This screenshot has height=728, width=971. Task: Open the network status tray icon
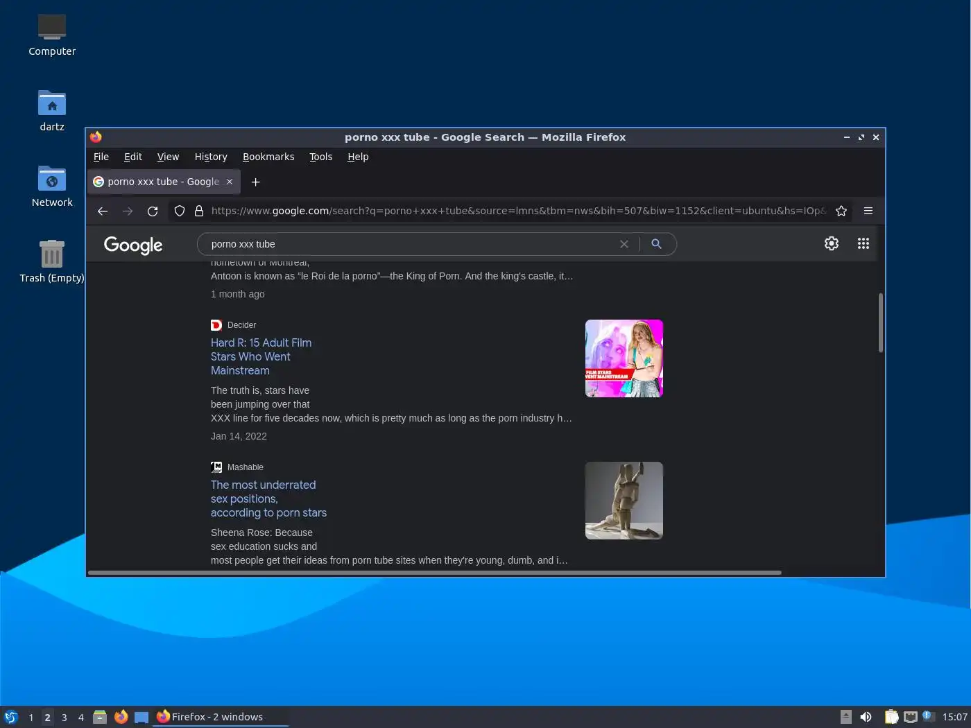pyautogui.click(x=911, y=717)
